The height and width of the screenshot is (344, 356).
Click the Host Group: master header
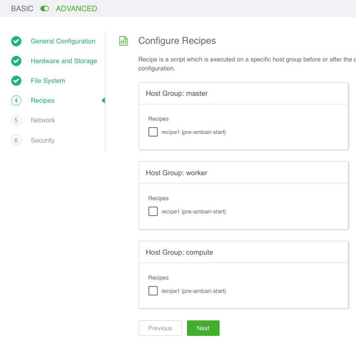177,93
